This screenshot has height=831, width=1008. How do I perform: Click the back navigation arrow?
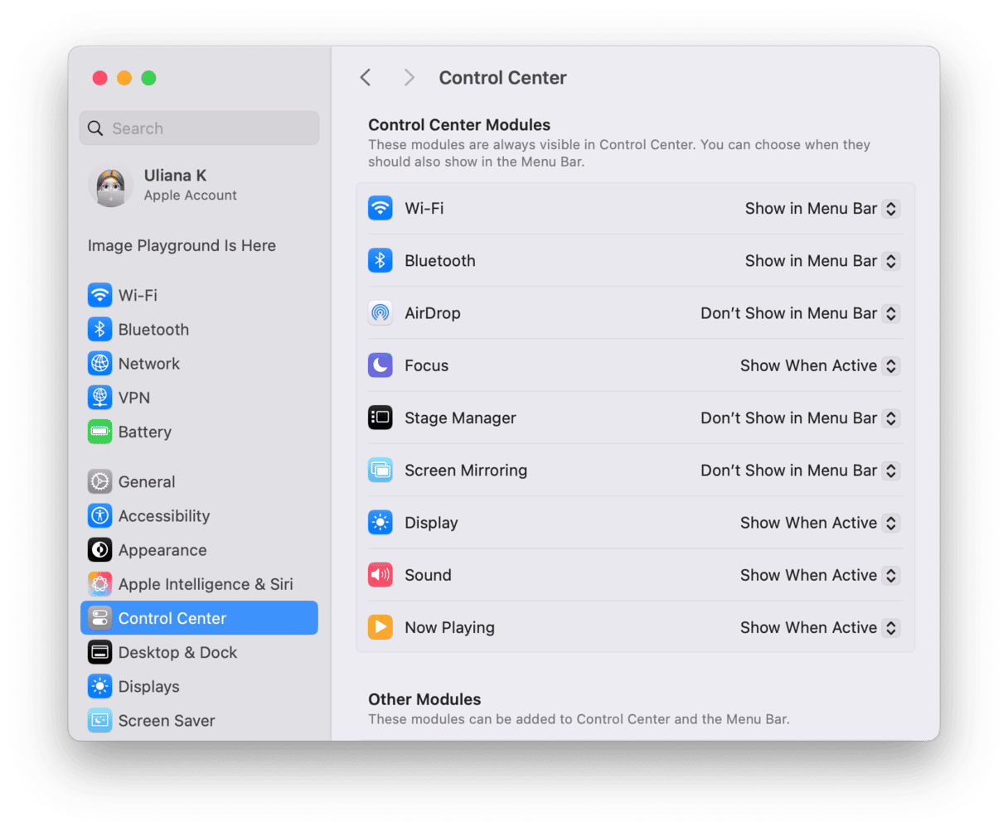click(366, 78)
